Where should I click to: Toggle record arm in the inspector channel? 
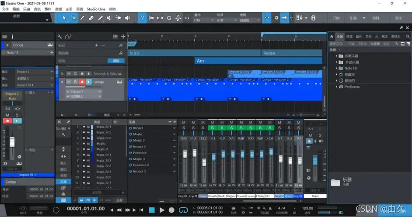(7, 121)
